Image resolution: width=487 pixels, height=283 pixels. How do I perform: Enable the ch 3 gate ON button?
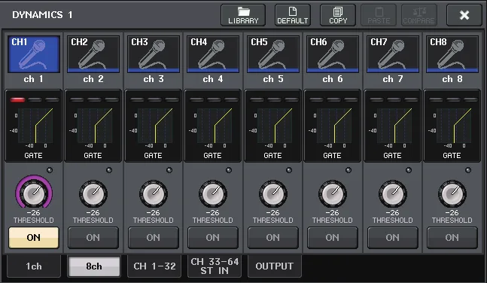pyautogui.click(x=154, y=238)
